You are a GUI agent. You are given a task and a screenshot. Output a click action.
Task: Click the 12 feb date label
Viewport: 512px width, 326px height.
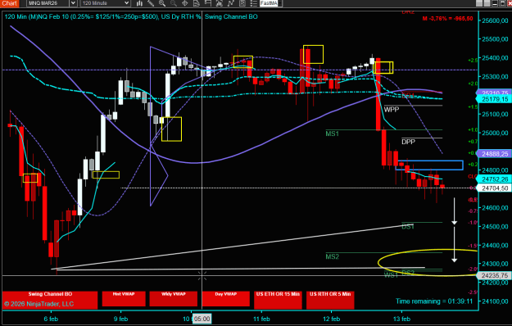[x=331, y=319]
